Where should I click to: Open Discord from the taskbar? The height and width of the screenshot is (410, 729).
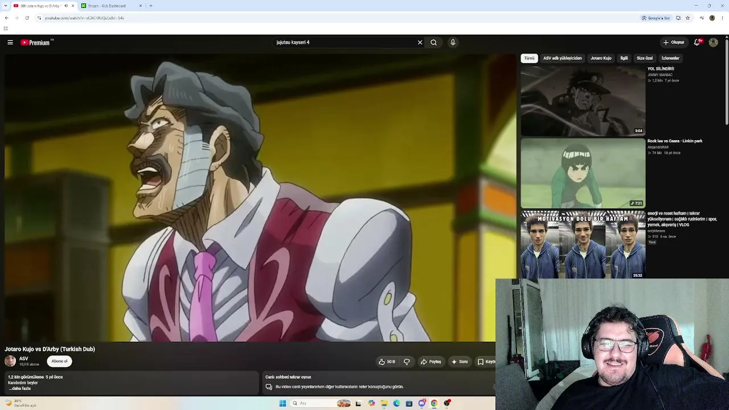[421, 403]
